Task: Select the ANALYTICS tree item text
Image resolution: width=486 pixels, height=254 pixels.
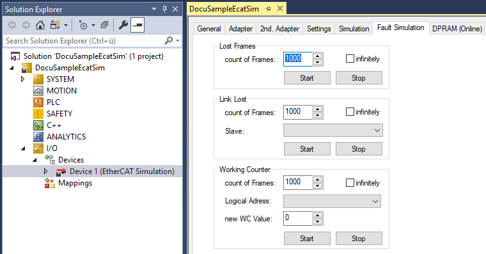Action: tap(67, 137)
